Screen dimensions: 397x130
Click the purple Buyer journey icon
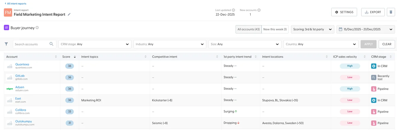tap(7, 28)
